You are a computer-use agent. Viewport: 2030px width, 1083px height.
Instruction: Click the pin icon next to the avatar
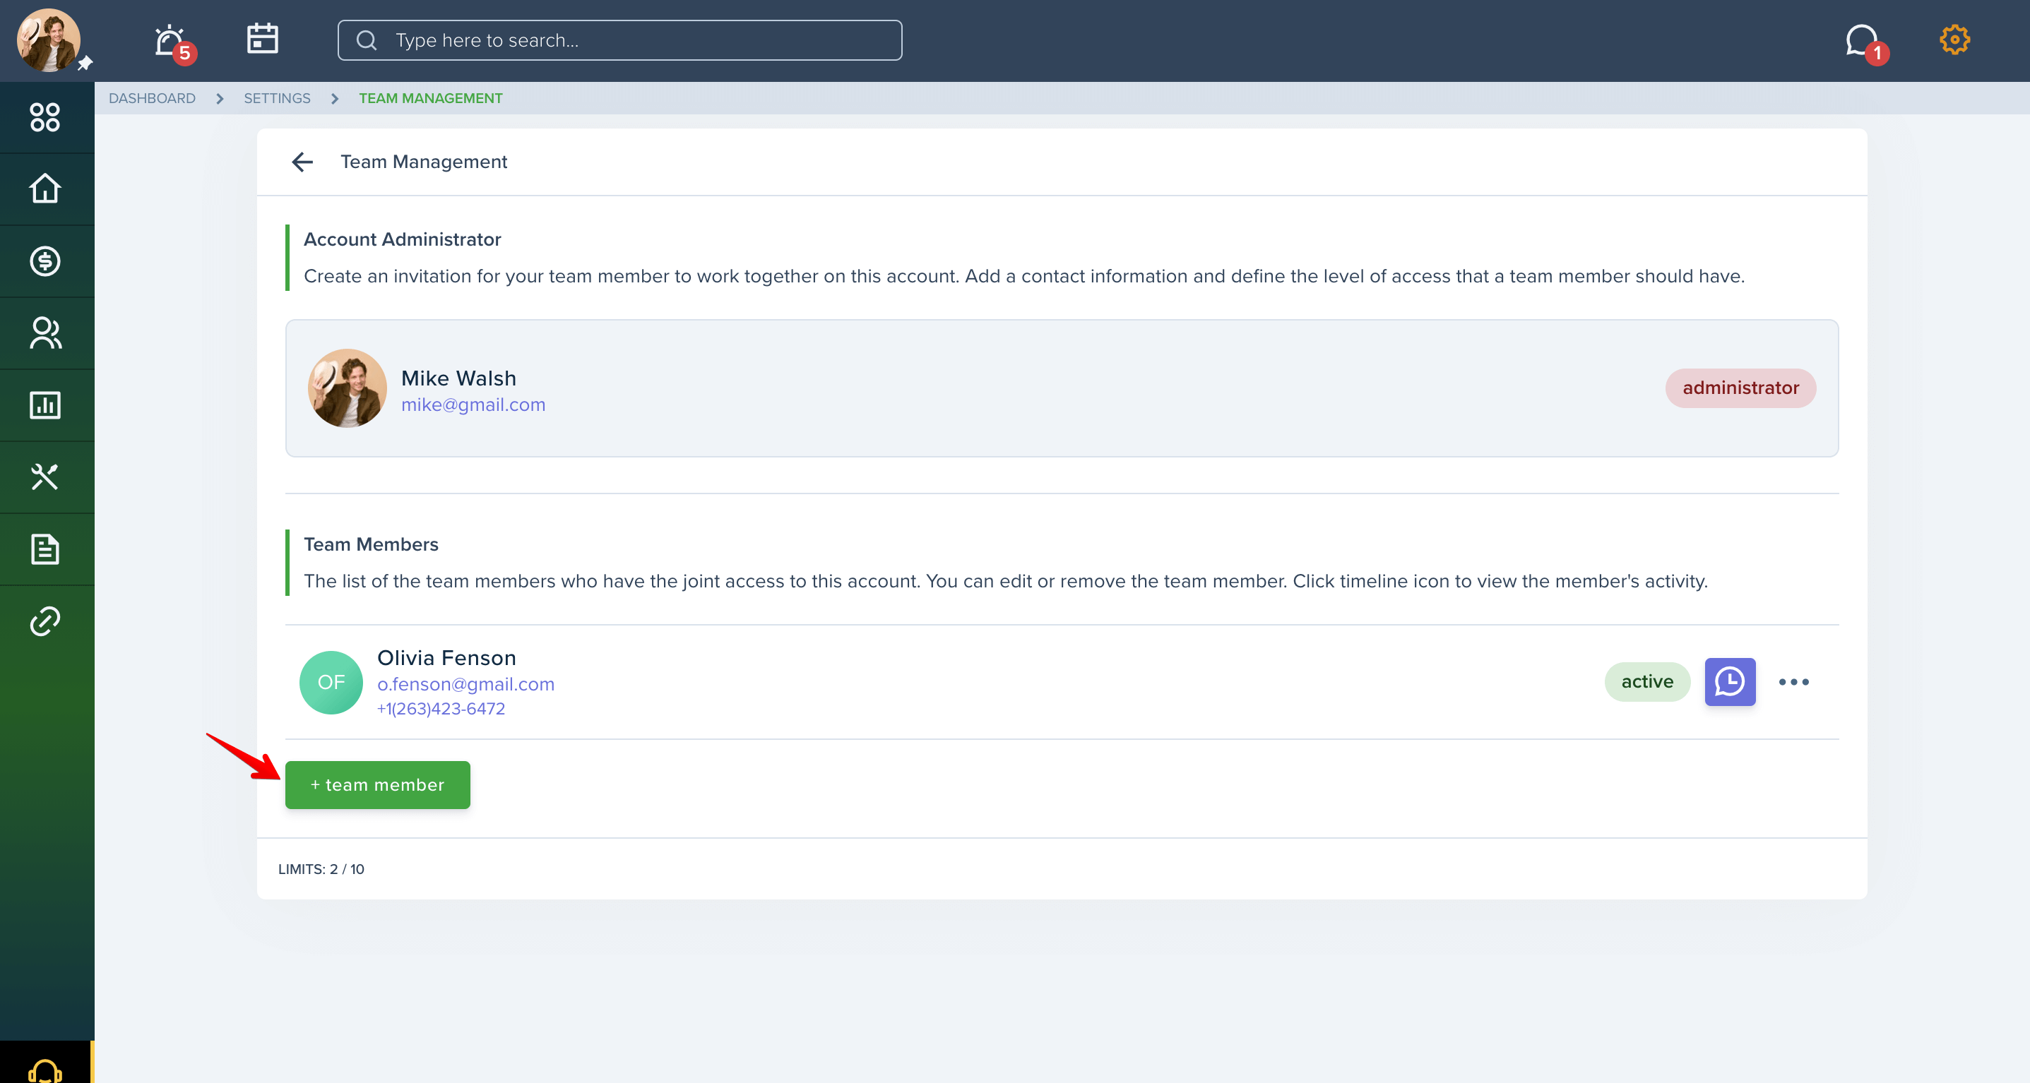(x=85, y=62)
